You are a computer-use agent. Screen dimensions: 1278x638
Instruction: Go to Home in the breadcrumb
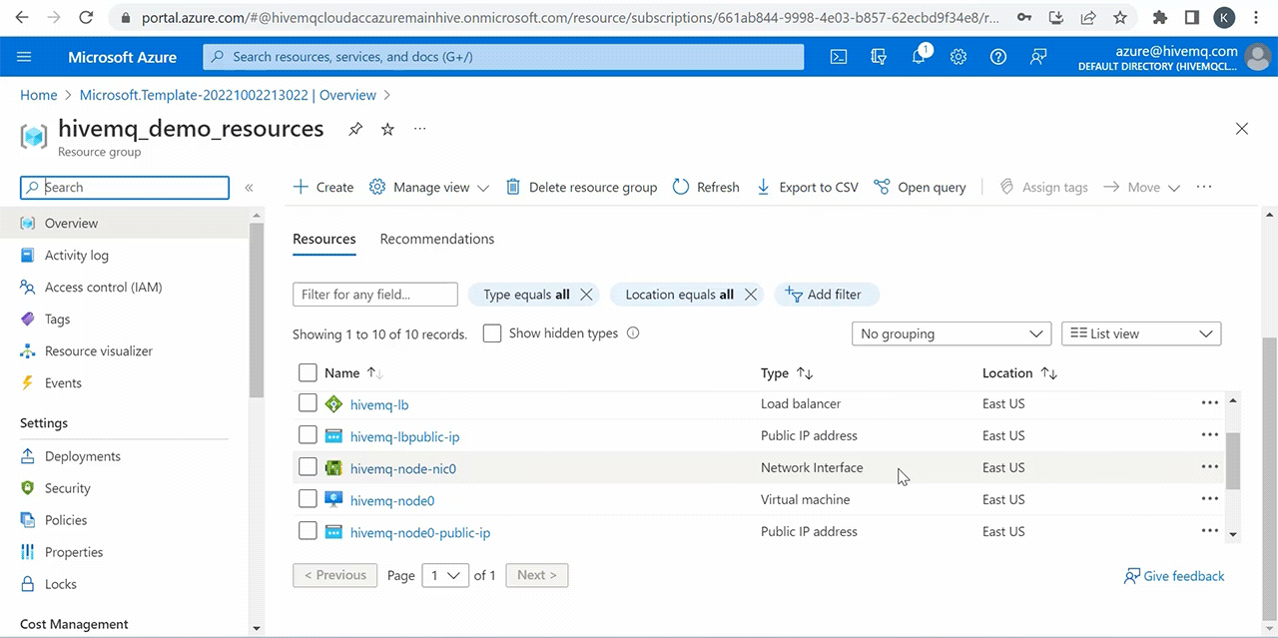[39, 95]
